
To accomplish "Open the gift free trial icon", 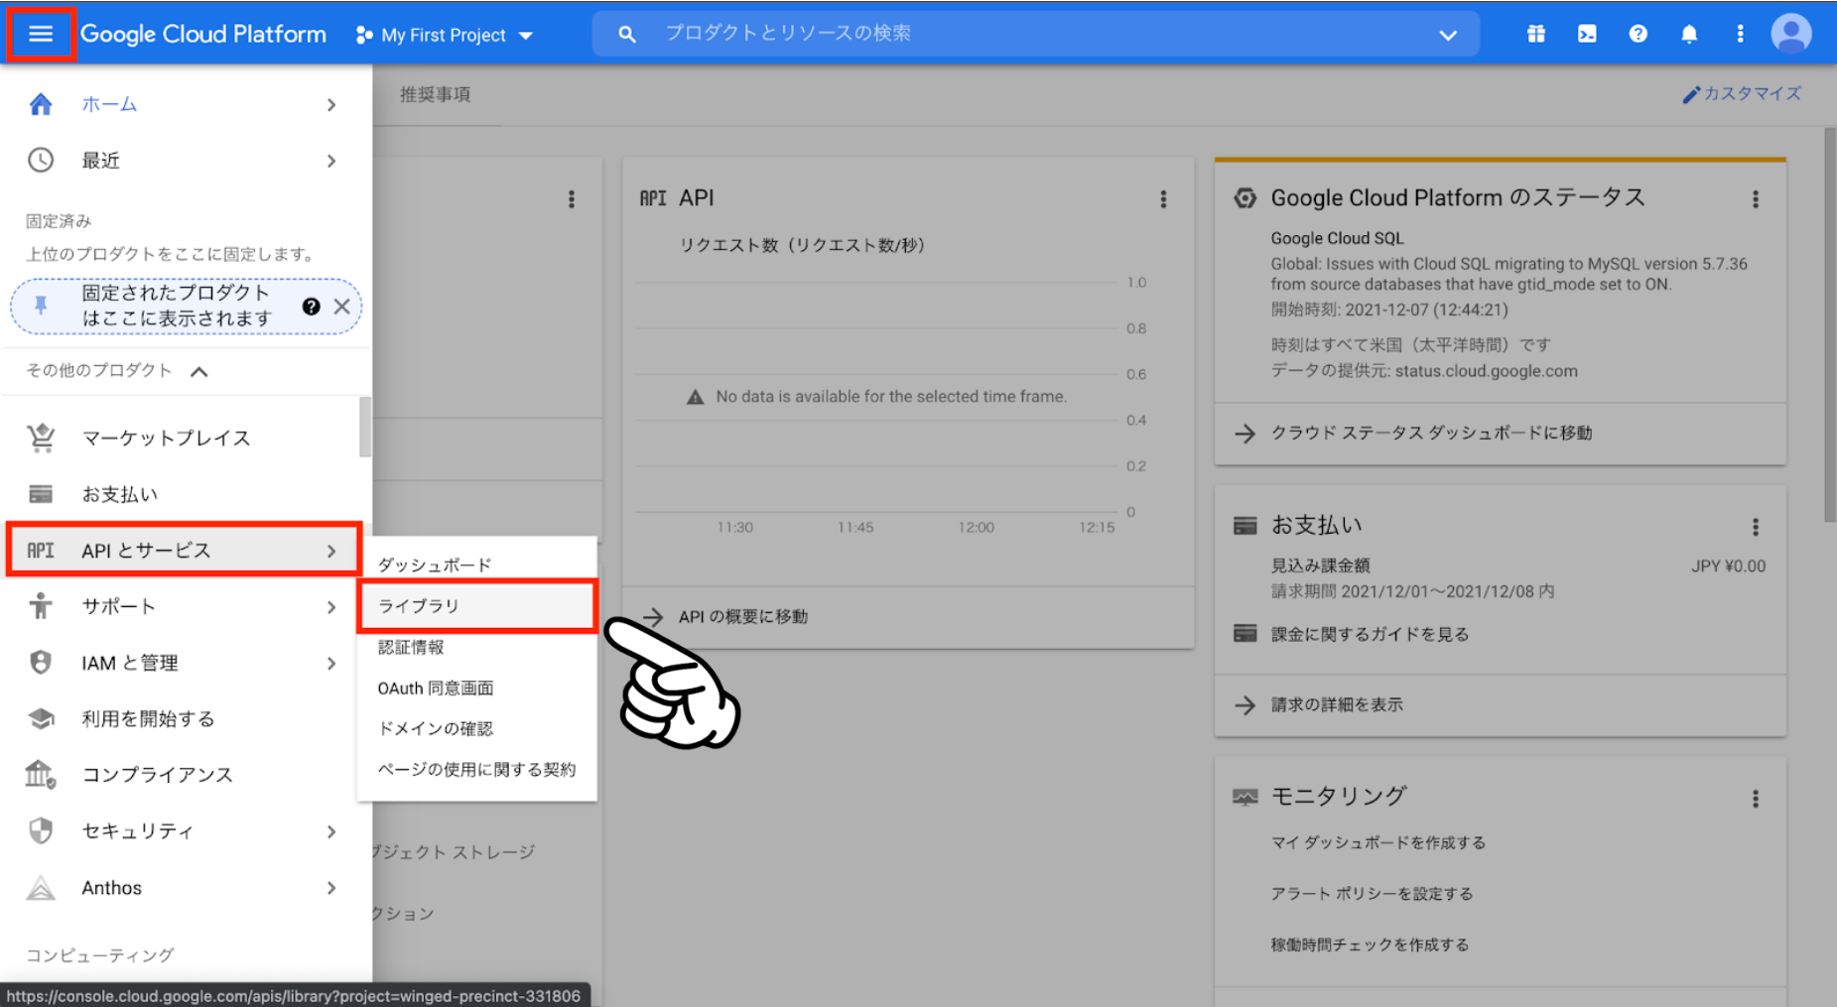I will pos(1536,34).
